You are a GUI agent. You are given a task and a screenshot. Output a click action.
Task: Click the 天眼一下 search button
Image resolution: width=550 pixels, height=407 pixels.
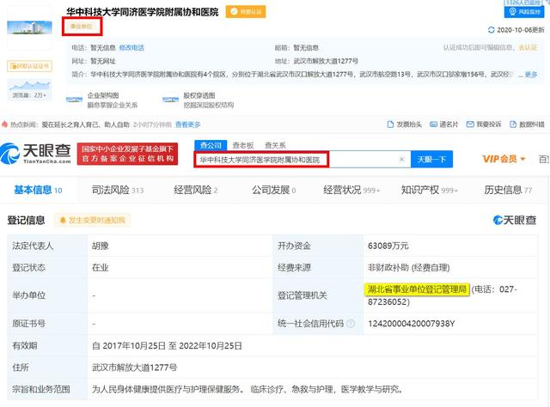tap(431, 160)
